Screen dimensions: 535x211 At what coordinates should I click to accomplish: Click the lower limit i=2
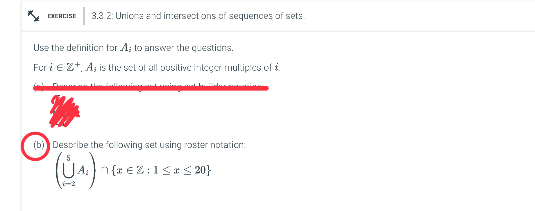(69, 184)
